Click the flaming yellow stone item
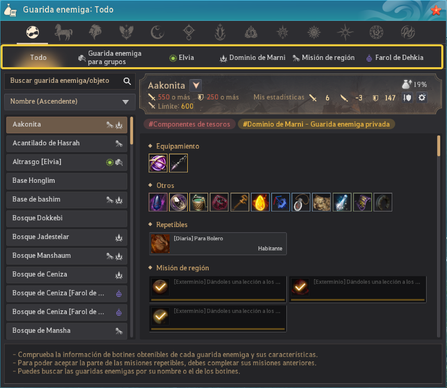This screenshot has width=447, height=388. pyautogui.click(x=260, y=202)
